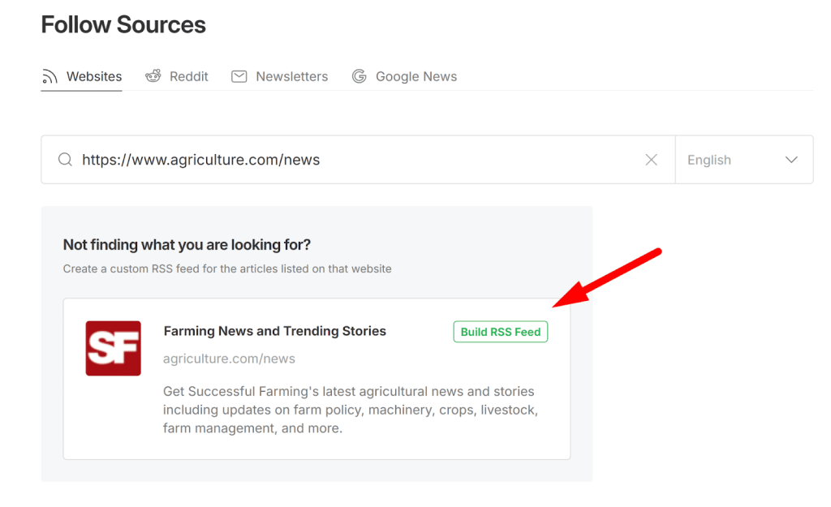Screen dimensions: 831x507
Task: Click the Google News G icon
Action: [x=359, y=75]
